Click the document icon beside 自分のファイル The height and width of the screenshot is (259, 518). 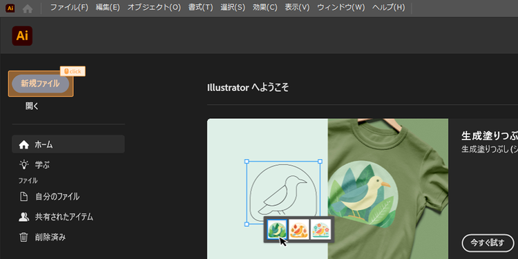(23, 197)
